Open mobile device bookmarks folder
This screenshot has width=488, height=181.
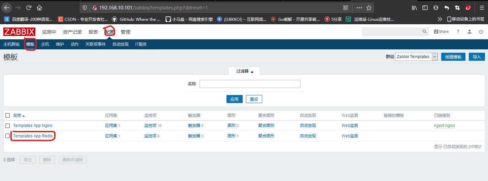coord(465,19)
